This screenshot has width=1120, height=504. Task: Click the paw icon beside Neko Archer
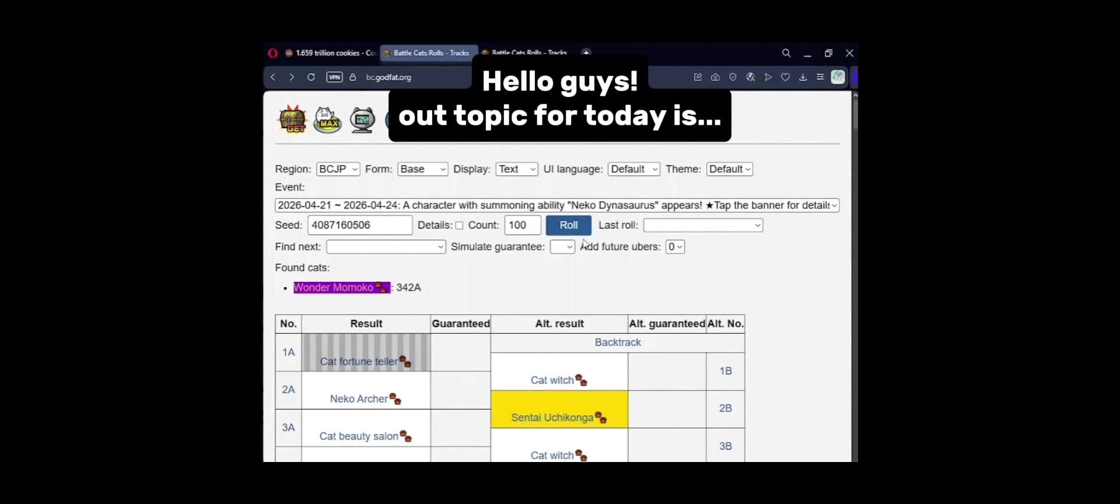(x=395, y=400)
